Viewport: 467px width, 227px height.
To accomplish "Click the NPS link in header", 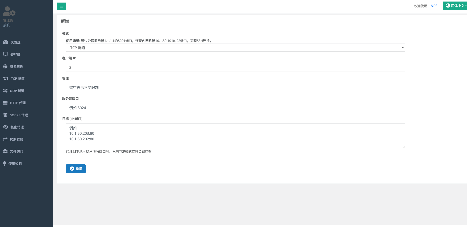I will click(x=434, y=6).
